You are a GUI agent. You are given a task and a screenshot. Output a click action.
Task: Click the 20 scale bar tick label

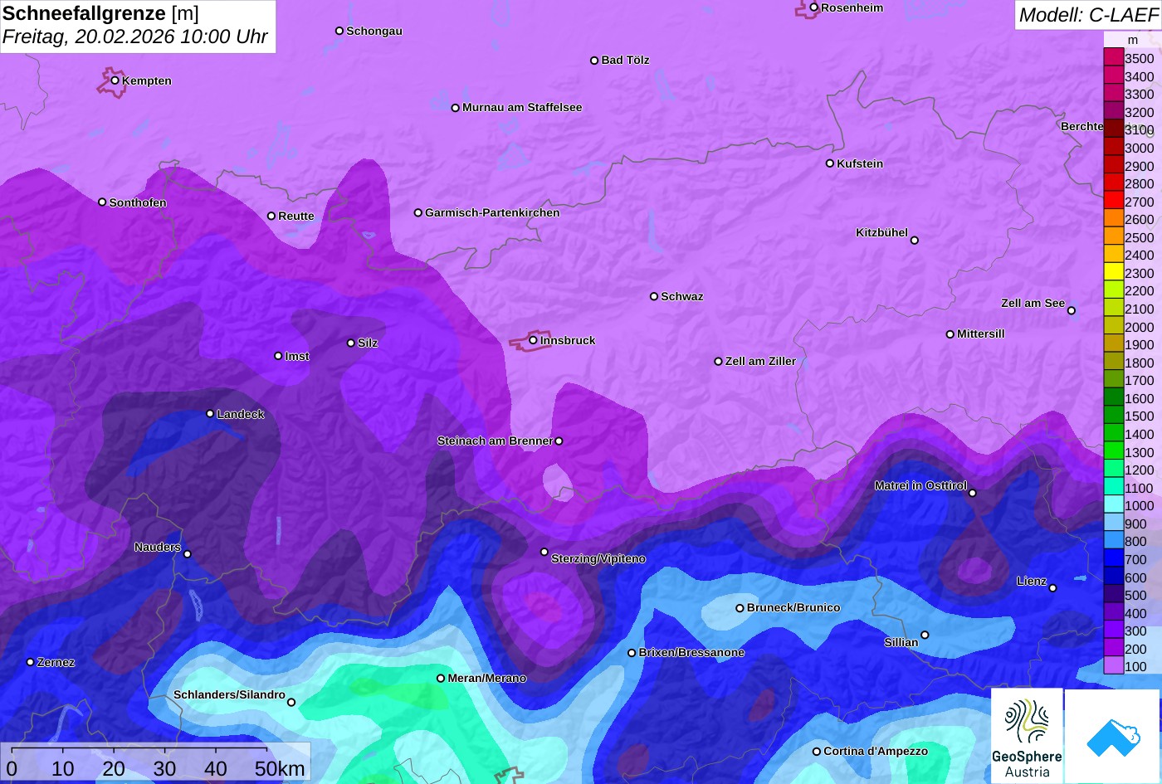[114, 768]
